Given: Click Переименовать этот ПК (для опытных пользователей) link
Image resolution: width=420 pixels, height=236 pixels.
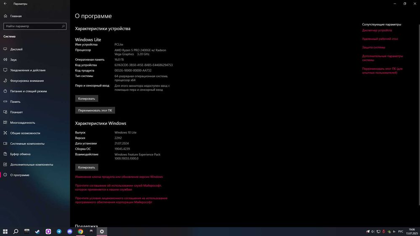Looking at the screenshot, I should click(x=382, y=70).
